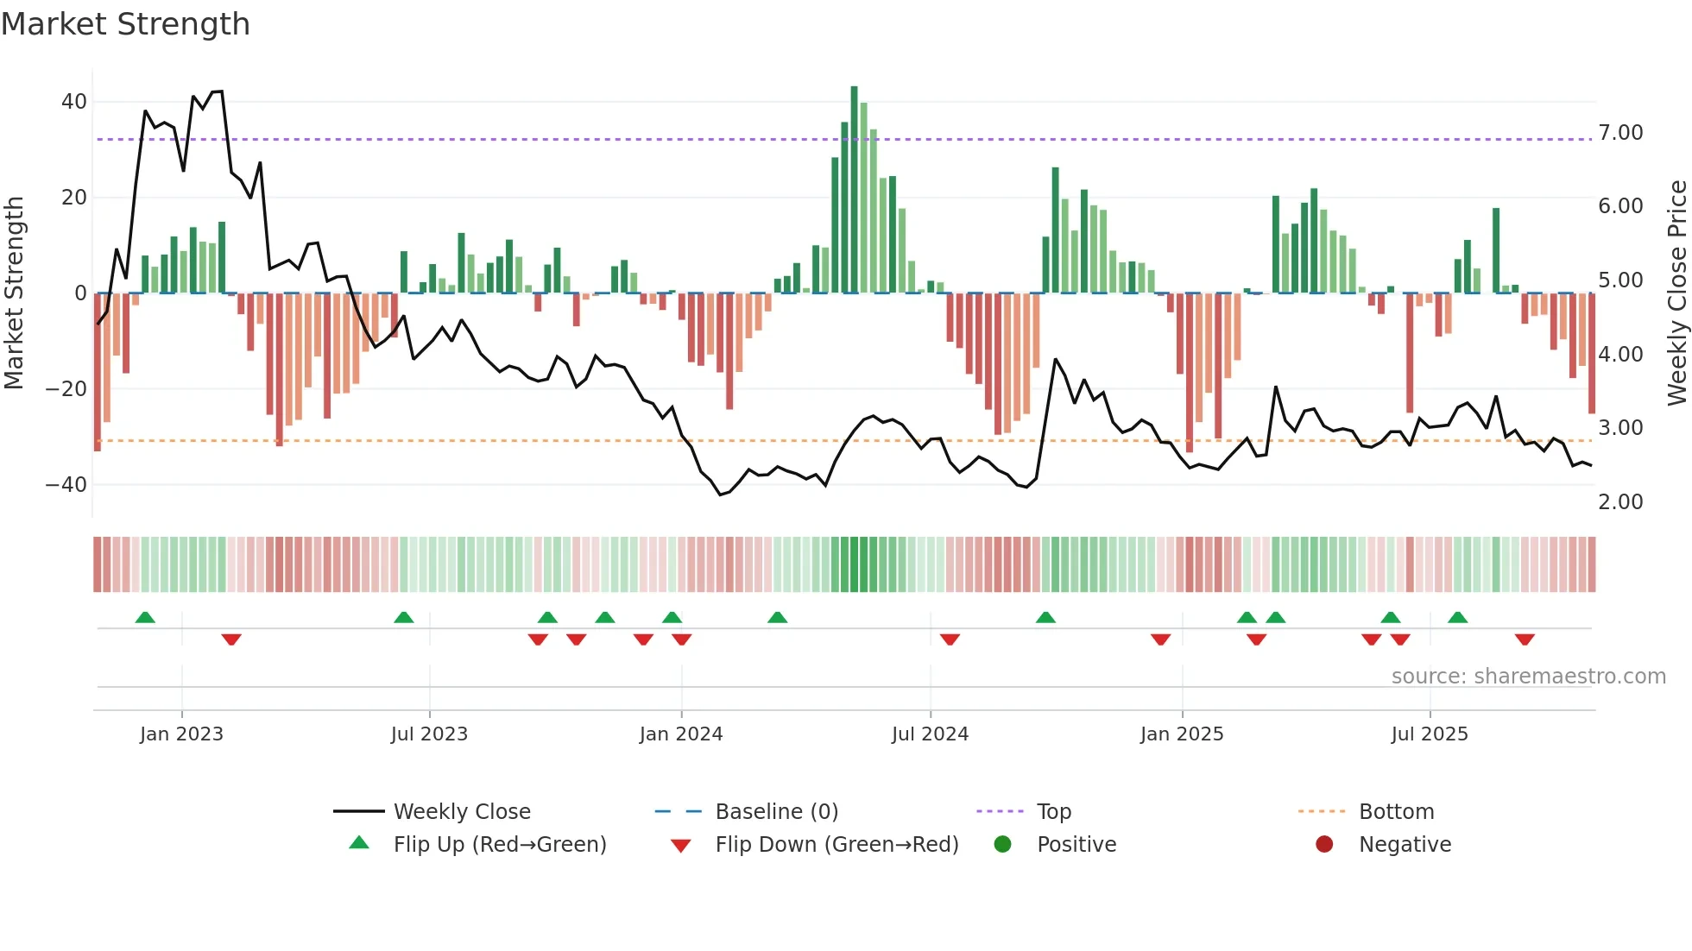The image size is (1692, 951).
Task: Click the Weekly Close Price axis title
Action: click(1676, 293)
